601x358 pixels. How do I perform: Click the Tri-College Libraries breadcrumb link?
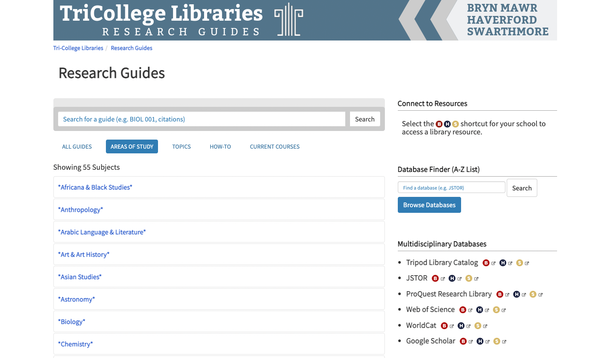click(78, 48)
